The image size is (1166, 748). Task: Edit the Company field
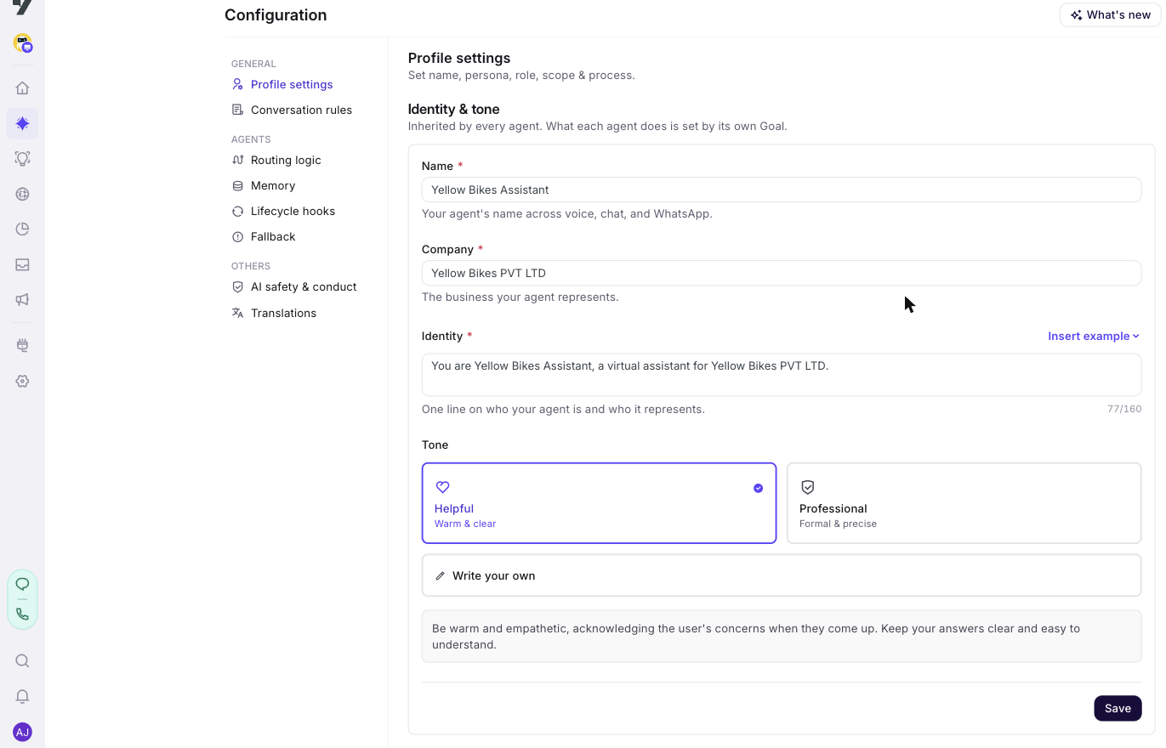click(782, 273)
